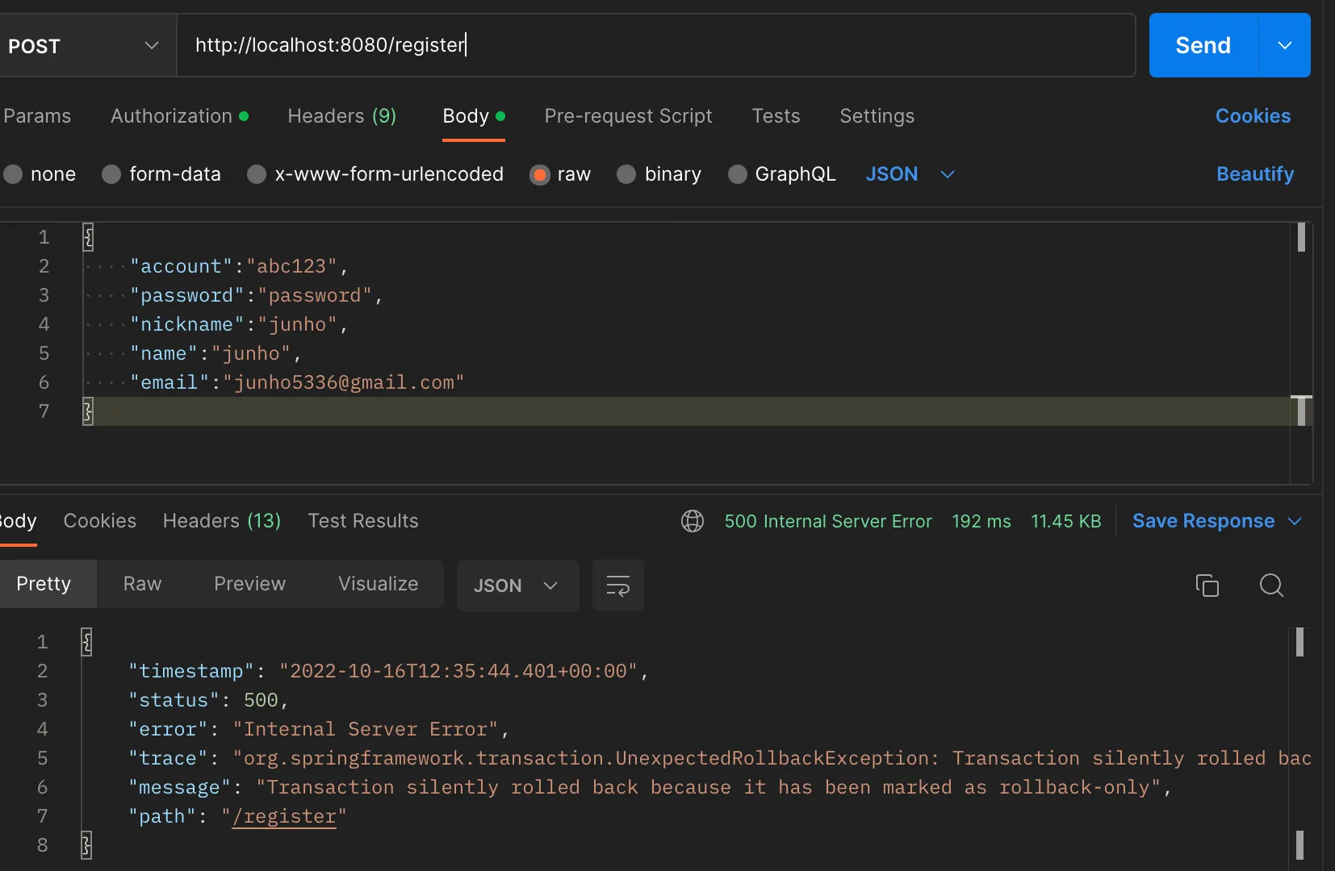Collapse request JSON at opening brace
The width and height of the screenshot is (1335, 871).
(88, 237)
